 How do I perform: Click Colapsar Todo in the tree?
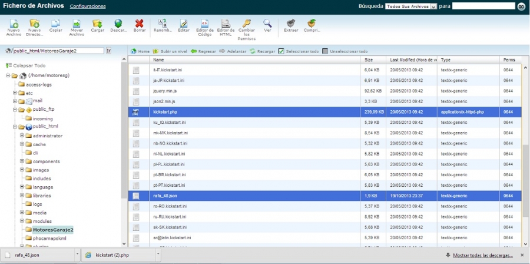pyautogui.click(x=26, y=65)
